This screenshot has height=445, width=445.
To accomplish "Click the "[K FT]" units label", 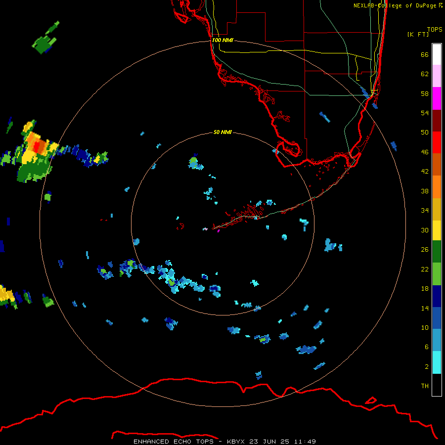I will [x=418, y=35].
